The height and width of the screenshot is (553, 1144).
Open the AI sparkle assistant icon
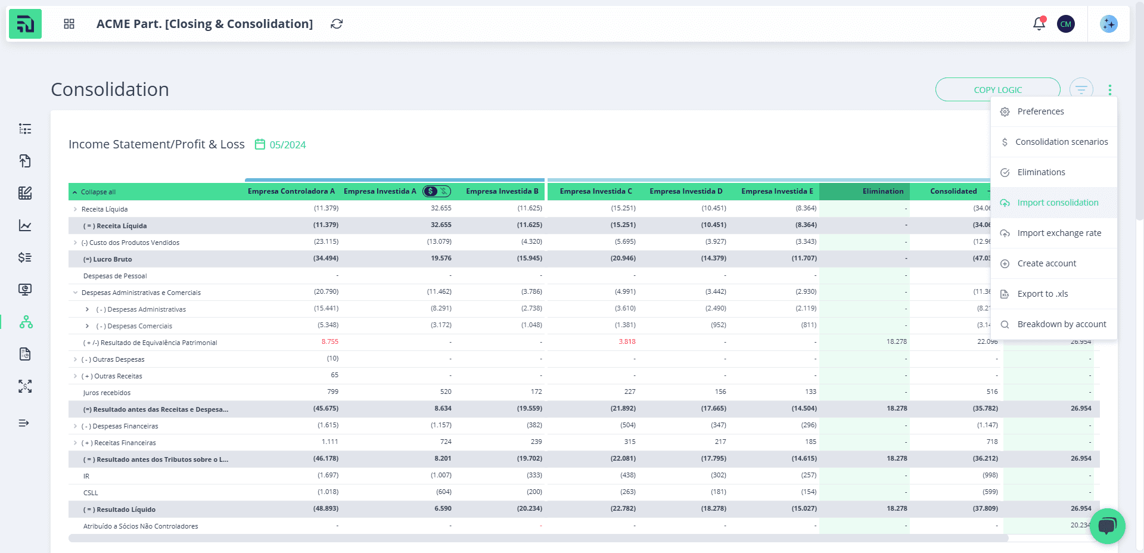(x=1109, y=24)
